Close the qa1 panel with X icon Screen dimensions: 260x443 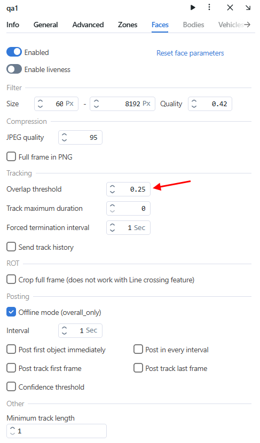[x=230, y=7]
